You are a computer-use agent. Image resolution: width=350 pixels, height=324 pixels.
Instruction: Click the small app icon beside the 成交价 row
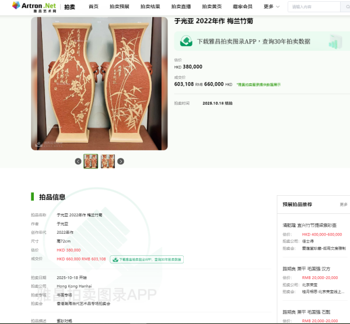116,259
